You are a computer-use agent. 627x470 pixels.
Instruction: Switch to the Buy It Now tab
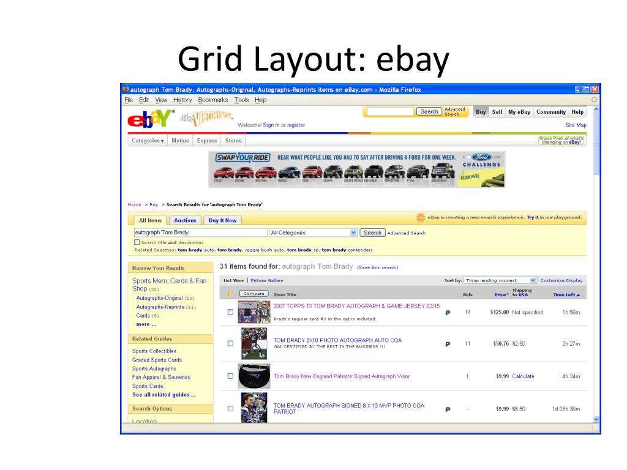point(222,220)
